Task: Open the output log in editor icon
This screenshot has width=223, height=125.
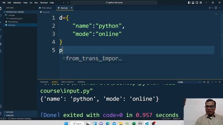Action: pyautogui.click(x=212, y=82)
